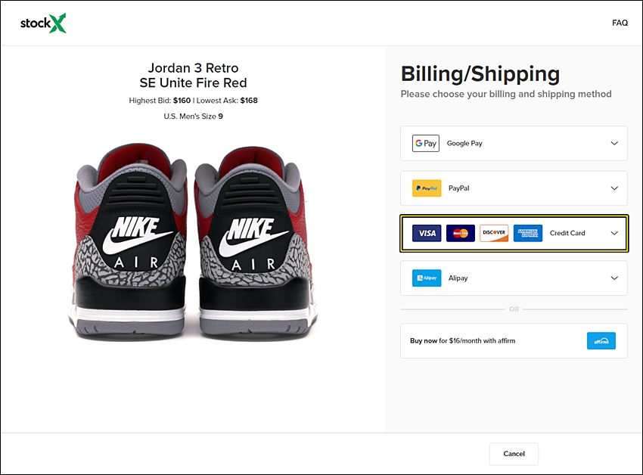Click Buy now with affirm text
643x475 pixels.
click(462, 341)
